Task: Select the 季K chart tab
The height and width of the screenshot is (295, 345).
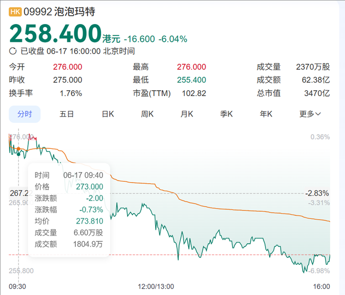Action: [226, 114]
